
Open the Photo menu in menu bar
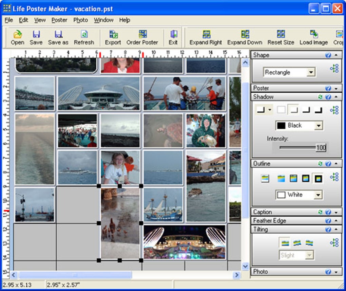coord(80,20)
